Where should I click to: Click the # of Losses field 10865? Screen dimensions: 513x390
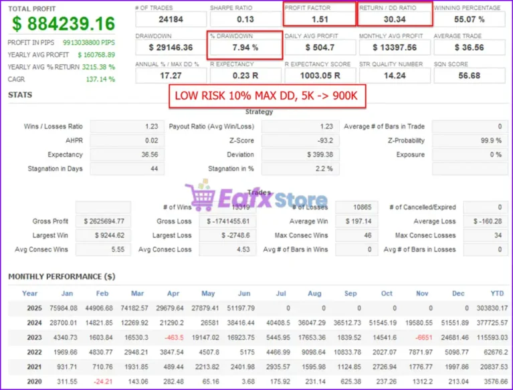coord(357,207)
